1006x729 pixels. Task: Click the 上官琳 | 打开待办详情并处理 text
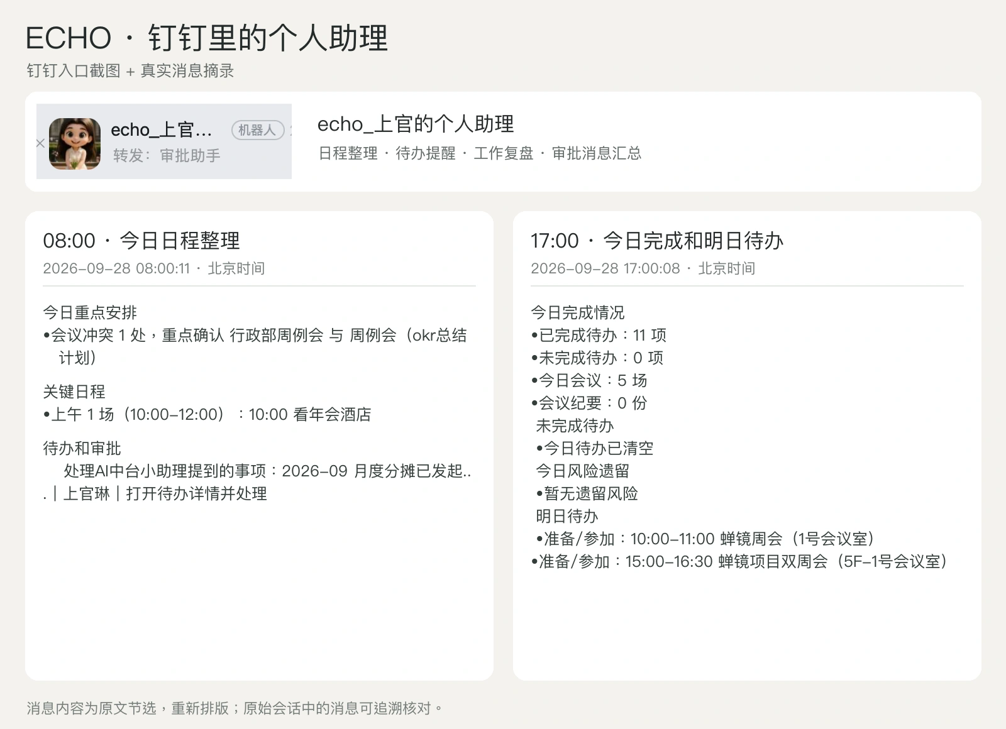165,493
